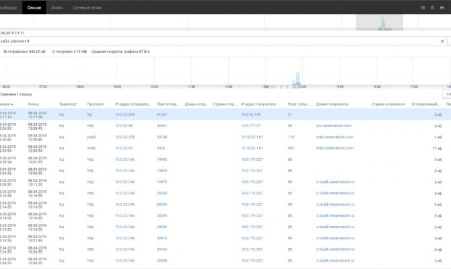Viewport: 451px width, 269px height.
Task: Click tcp transport in the pop3 row
Action: (x=61, y=137)
